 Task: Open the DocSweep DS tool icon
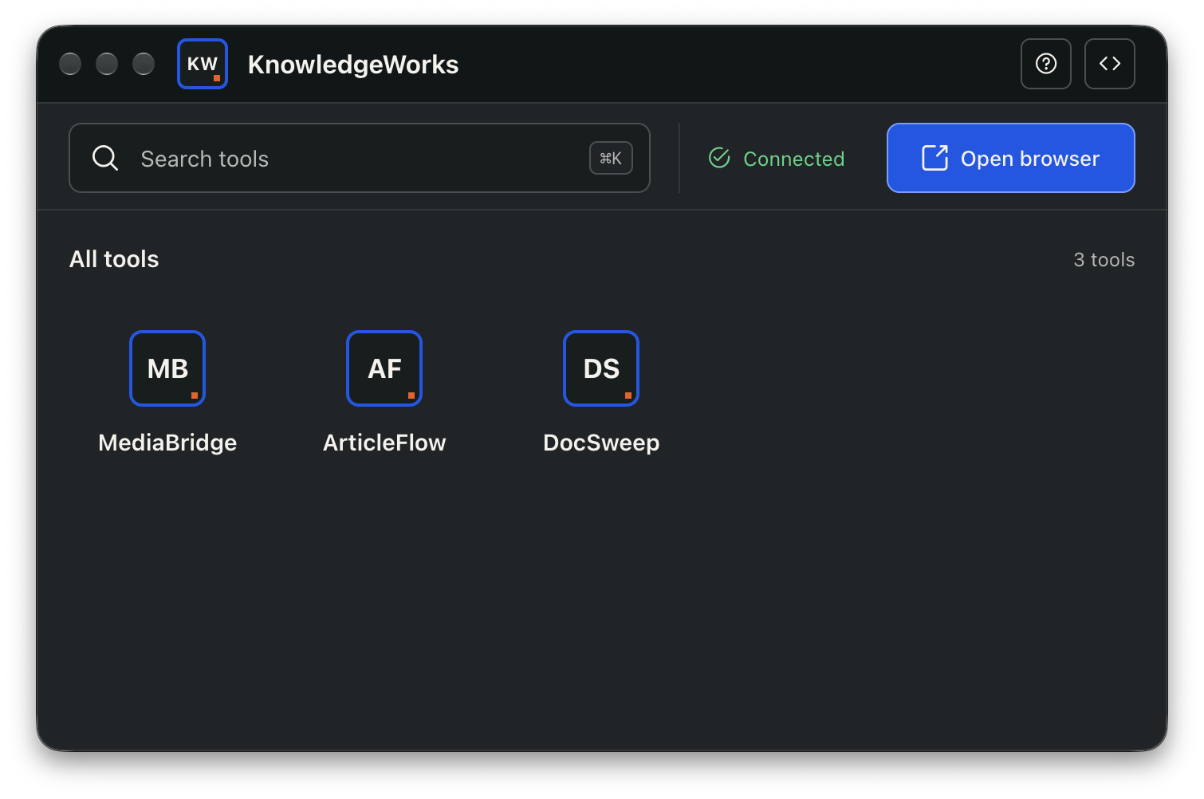[601, 368]
